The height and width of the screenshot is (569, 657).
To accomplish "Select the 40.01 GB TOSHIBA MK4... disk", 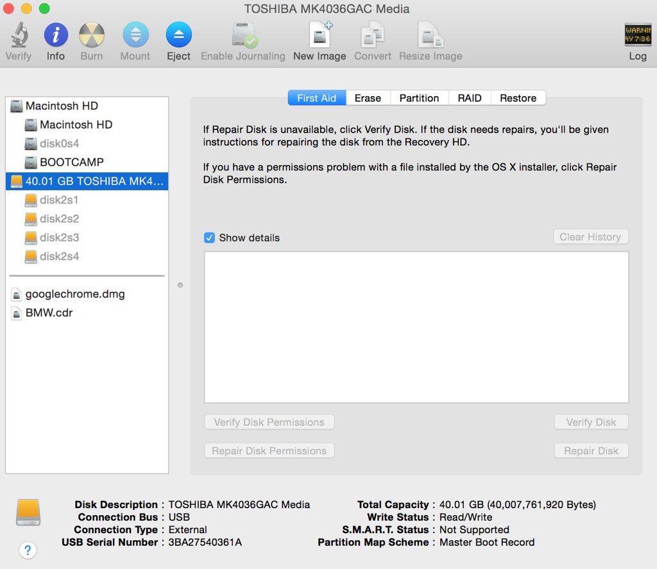I will point(87,181).
